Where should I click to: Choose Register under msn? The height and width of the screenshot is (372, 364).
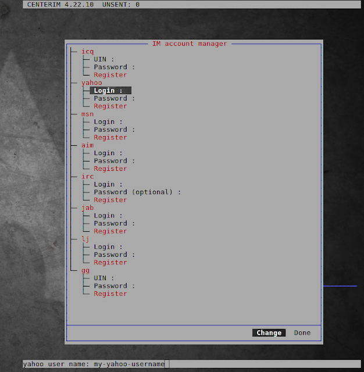[x=110, y=138]
